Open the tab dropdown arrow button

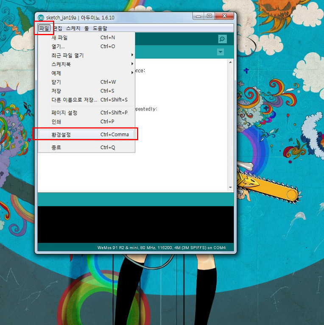click(x=220, y=52)
